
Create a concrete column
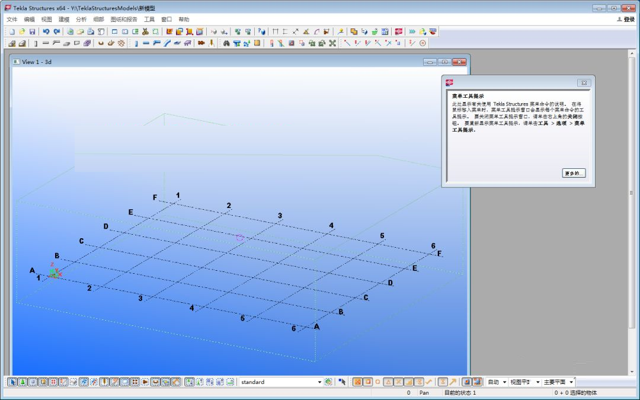click(x=36, y=43)
